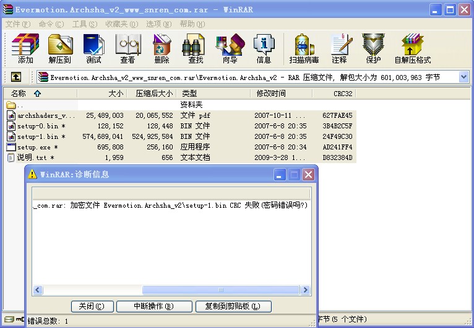474x328 pixels.
Task: Maximize the main WinRAR window
Action: click(450, 10)
